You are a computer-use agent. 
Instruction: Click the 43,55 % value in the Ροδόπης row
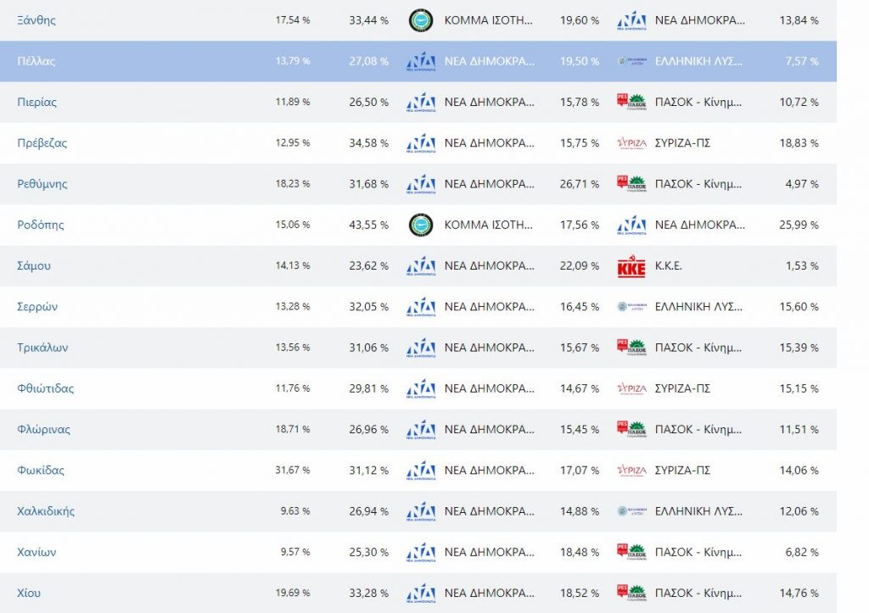tap(368, 226)
